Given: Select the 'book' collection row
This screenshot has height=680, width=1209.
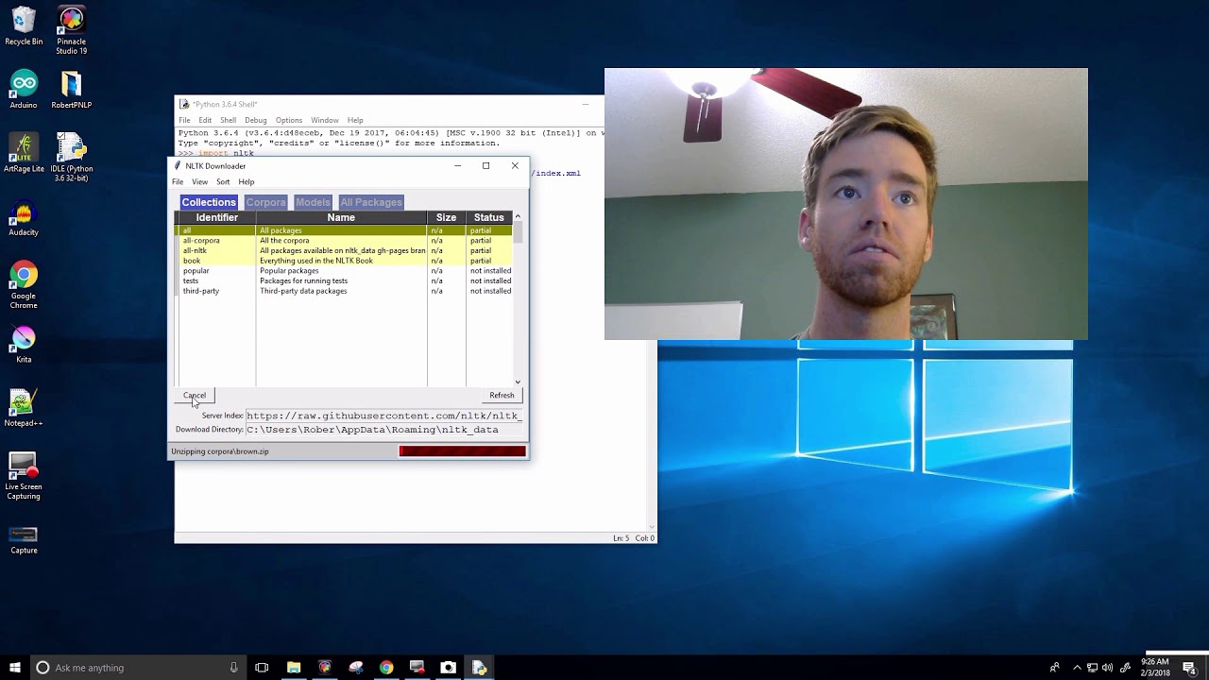Looking at the screenshot, I should coord(344,261).
